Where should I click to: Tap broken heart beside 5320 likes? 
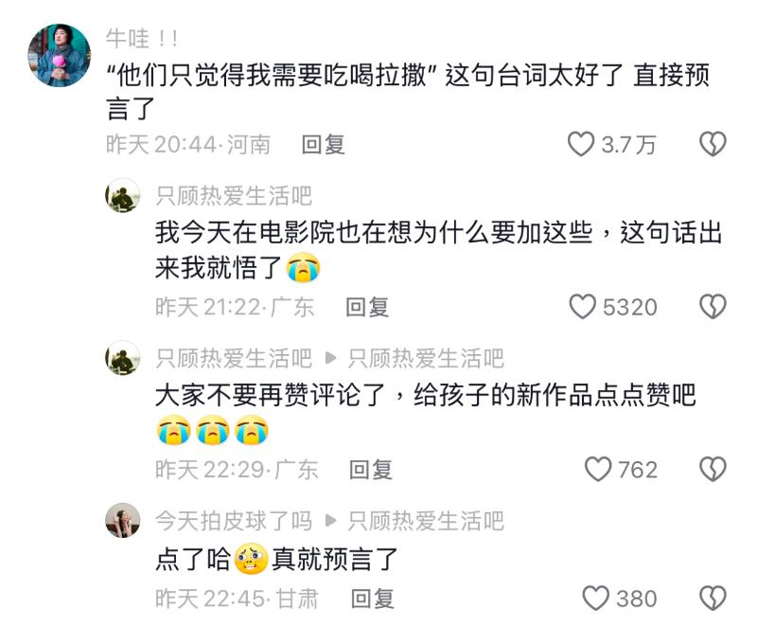point(713,307)
